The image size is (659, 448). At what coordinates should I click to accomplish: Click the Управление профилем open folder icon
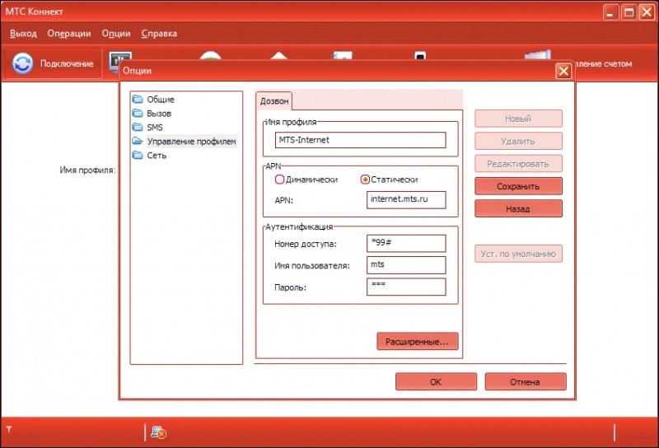click(138, 141)
